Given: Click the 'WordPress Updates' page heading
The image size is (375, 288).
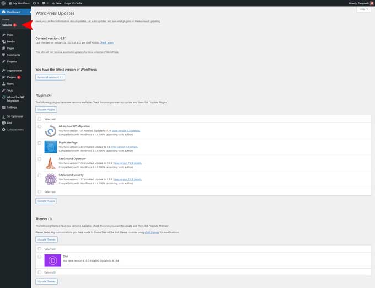Looking at the screenshot, I should click(x=55, y=13).
